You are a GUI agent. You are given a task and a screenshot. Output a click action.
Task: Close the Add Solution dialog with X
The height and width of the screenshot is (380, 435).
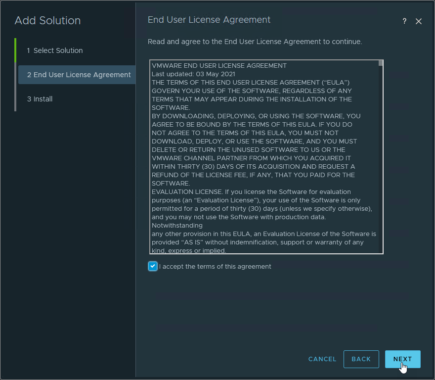point(419,21)
